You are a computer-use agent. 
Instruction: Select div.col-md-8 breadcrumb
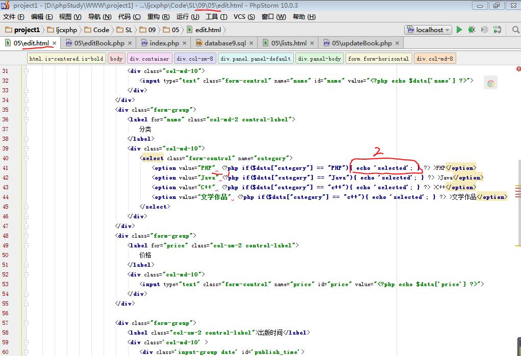[x=435, y=59]
